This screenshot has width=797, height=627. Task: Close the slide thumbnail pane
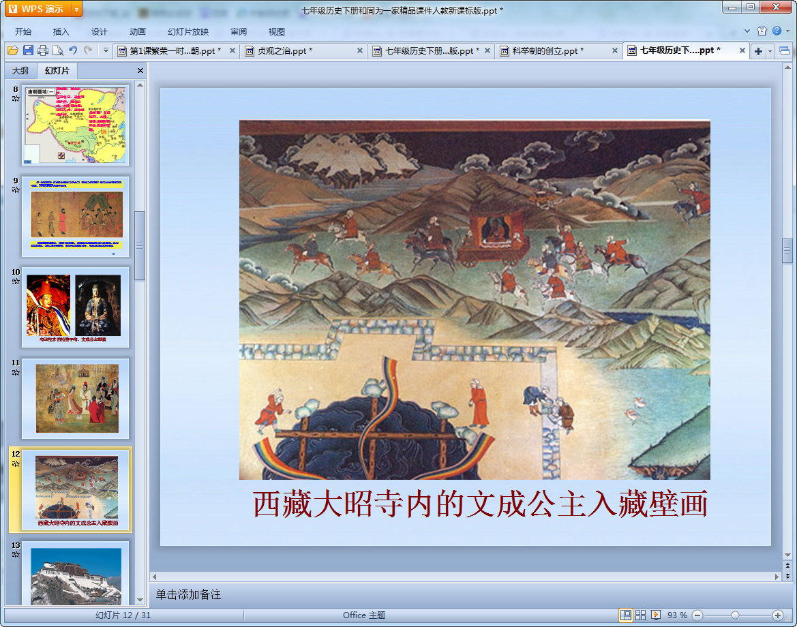140,71
